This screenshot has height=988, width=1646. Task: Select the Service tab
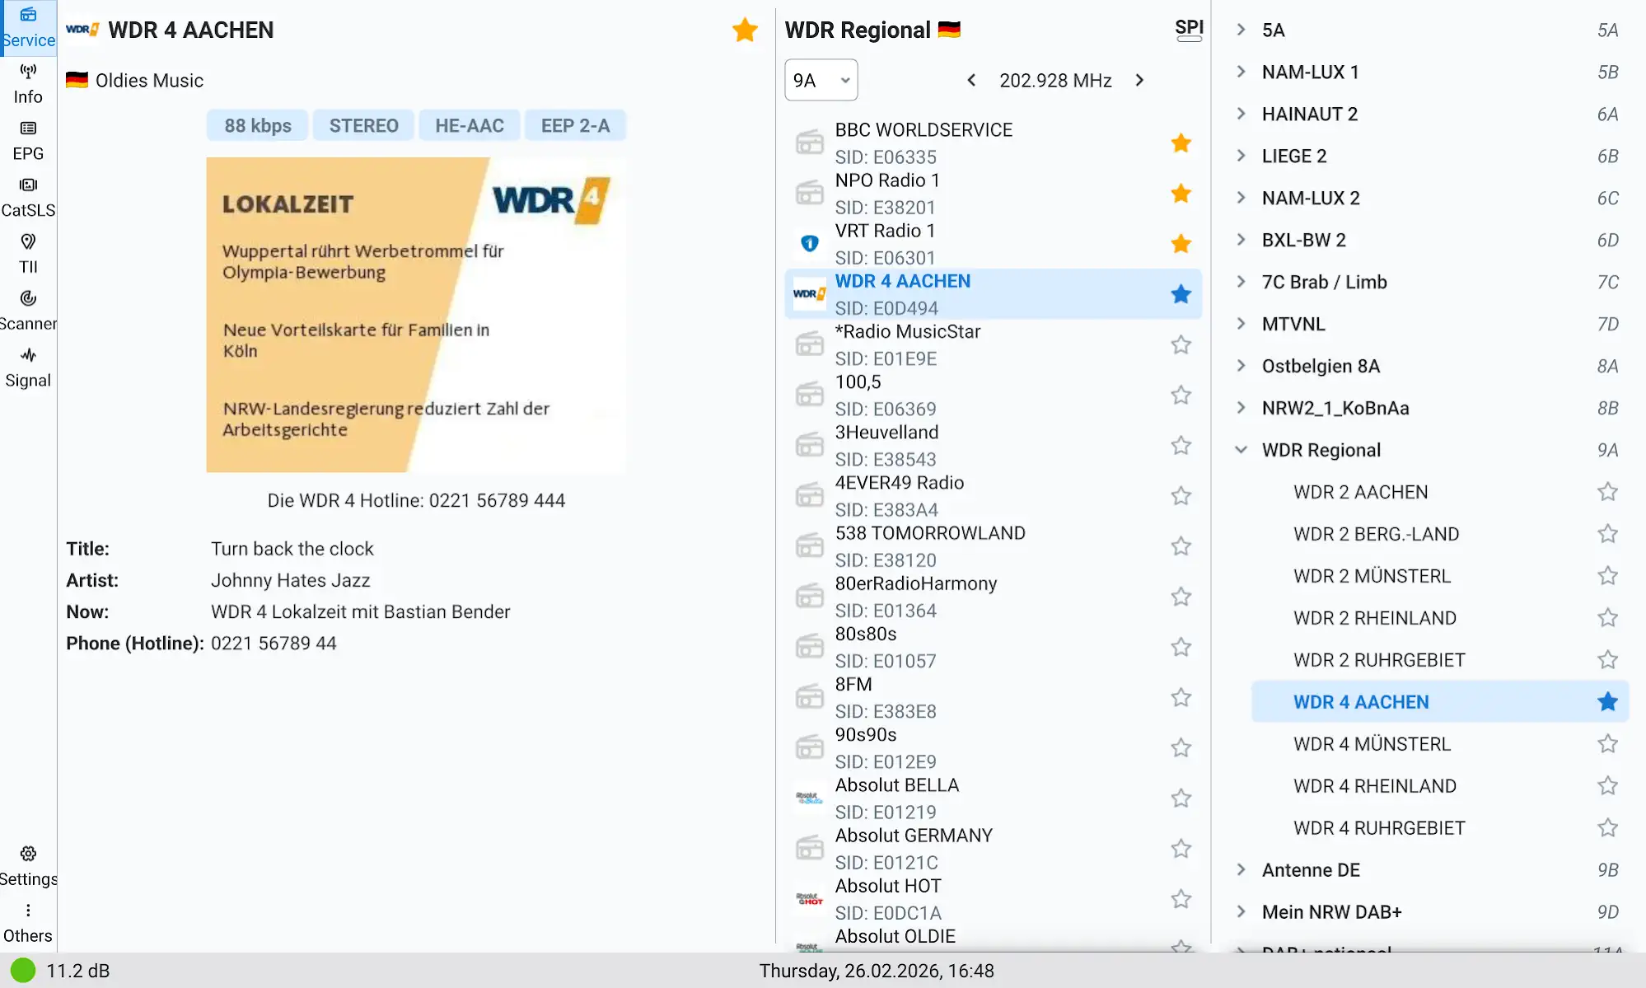pyautogui.click(x=28, y=28)
